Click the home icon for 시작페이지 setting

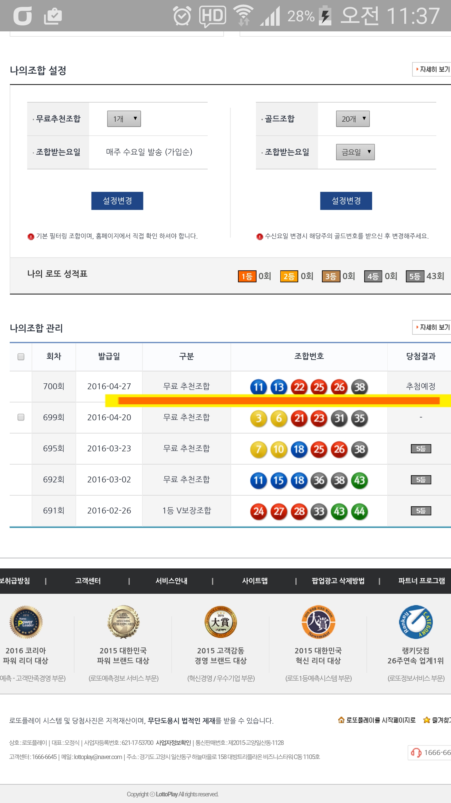point(341,720)
